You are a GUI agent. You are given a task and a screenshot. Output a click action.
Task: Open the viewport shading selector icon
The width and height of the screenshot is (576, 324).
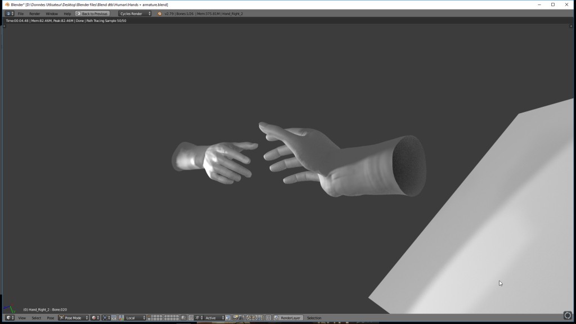pyautogui.click(x=95, y=318)
